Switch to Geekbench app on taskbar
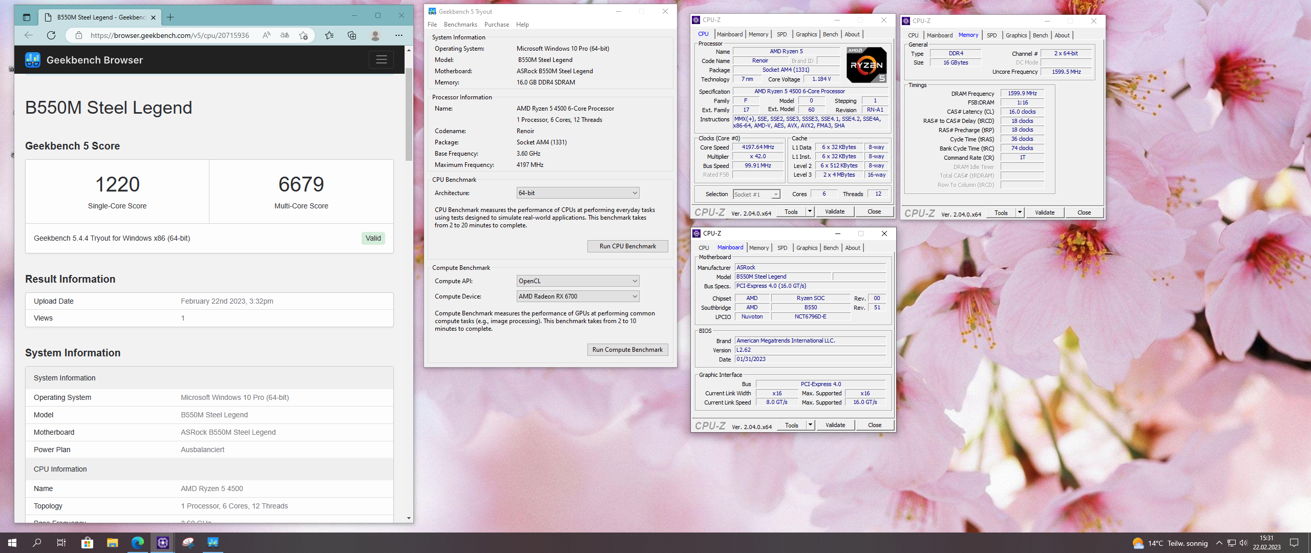1311x553 pixels. (213, 543)
